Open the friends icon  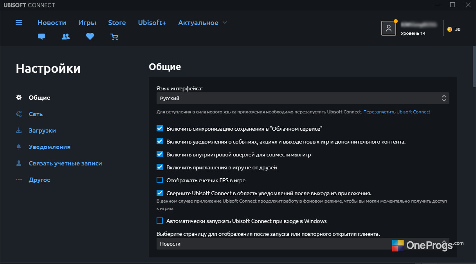click(x=66, y=37)
